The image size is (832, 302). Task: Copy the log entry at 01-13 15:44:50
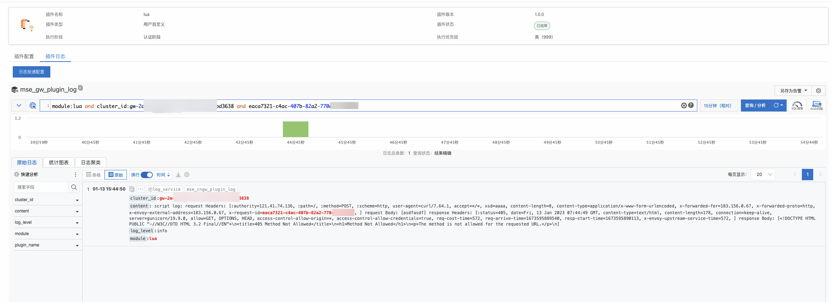point(132,189)
